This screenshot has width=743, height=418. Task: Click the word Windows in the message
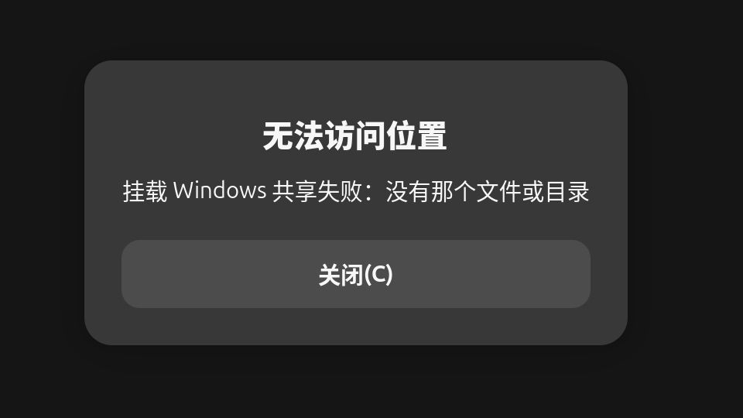click(220, 190)
